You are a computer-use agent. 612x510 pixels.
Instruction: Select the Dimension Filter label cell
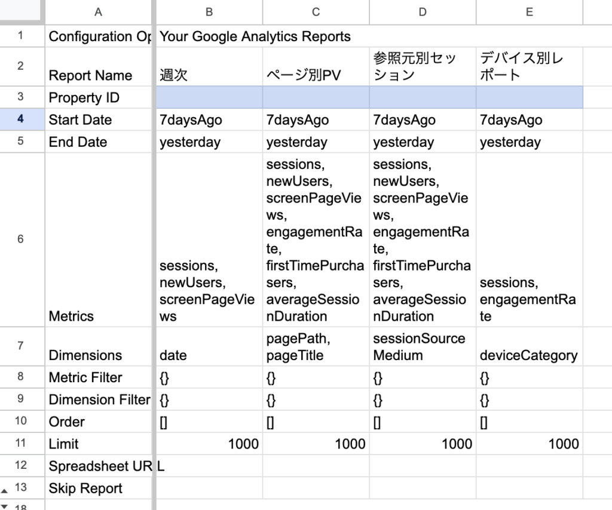pyautogui.click(x=99, y=400)
